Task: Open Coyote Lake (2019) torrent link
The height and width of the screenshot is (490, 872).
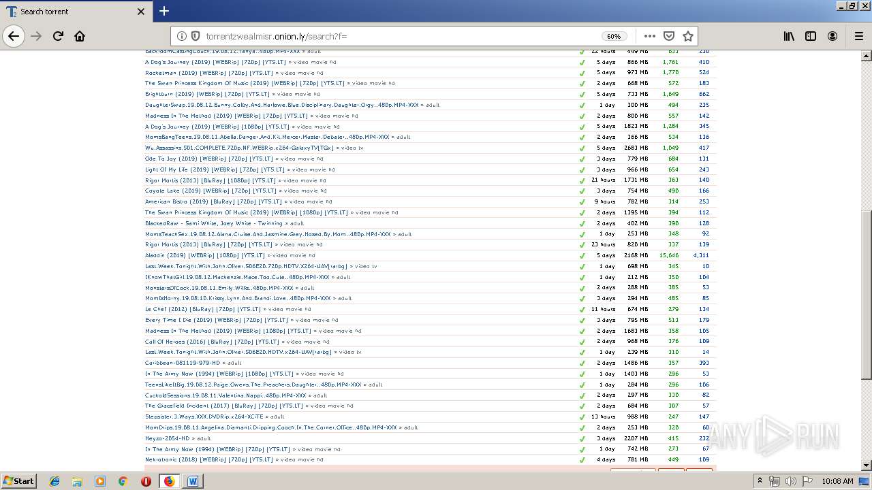Action: tap(211, 191)
